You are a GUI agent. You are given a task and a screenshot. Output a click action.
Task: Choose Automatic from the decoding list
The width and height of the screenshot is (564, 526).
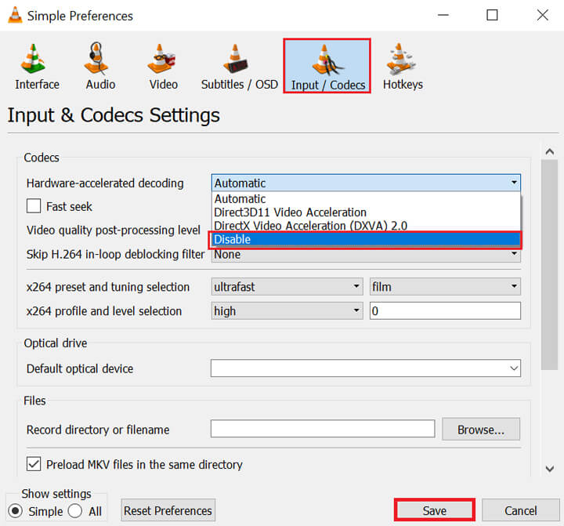366,199
